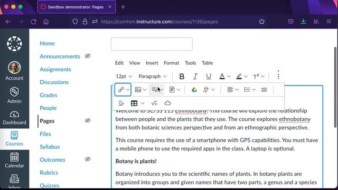Apply underline formatting
The width and height of the screenshot is (338, 190).
click(209, 76)
